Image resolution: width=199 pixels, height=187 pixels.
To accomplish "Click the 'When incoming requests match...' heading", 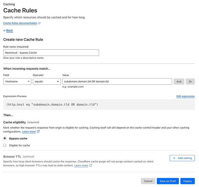I will 27,69.
